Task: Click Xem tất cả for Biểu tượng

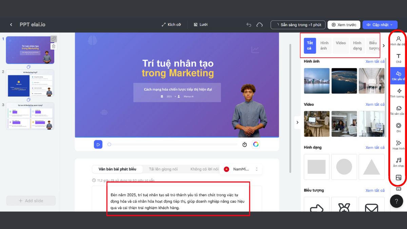Action: click(x=375, y=191)
